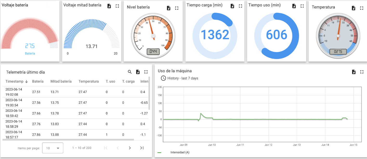Go to next page of telemetry table
This screenshot has height=159, width=367.
point(130,148)
